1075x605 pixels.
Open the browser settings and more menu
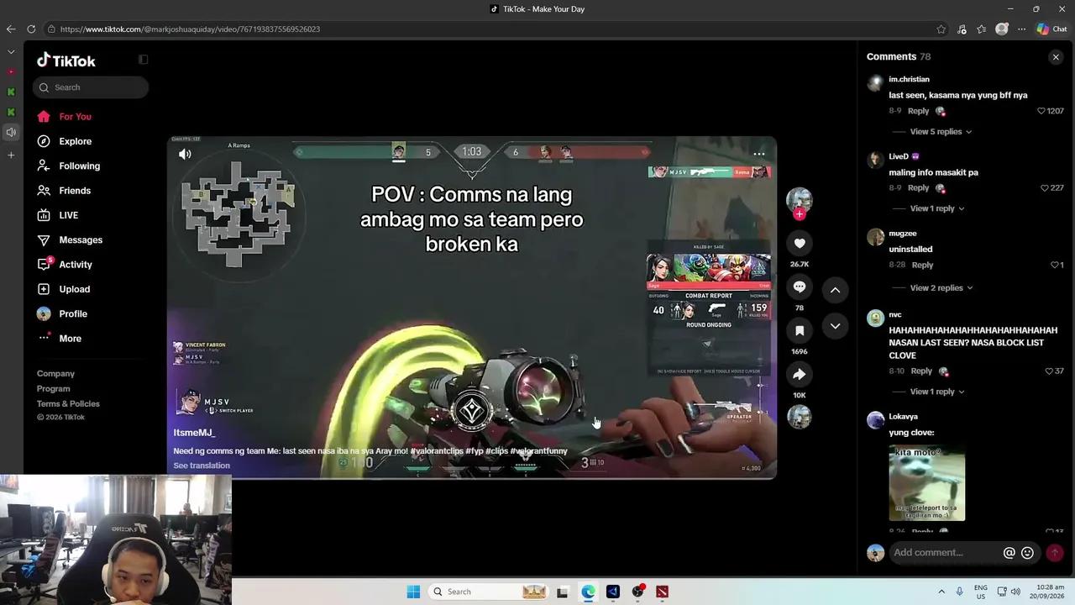(1022, 29)
